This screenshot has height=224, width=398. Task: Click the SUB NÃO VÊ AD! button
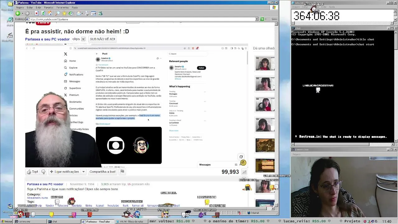click(102, 39)
